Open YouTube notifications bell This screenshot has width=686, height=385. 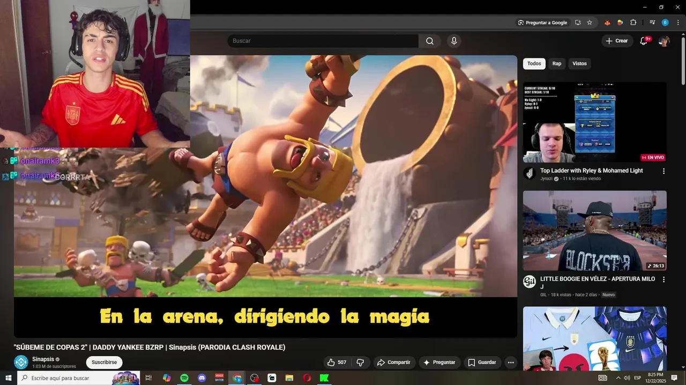tap(644, 41)
